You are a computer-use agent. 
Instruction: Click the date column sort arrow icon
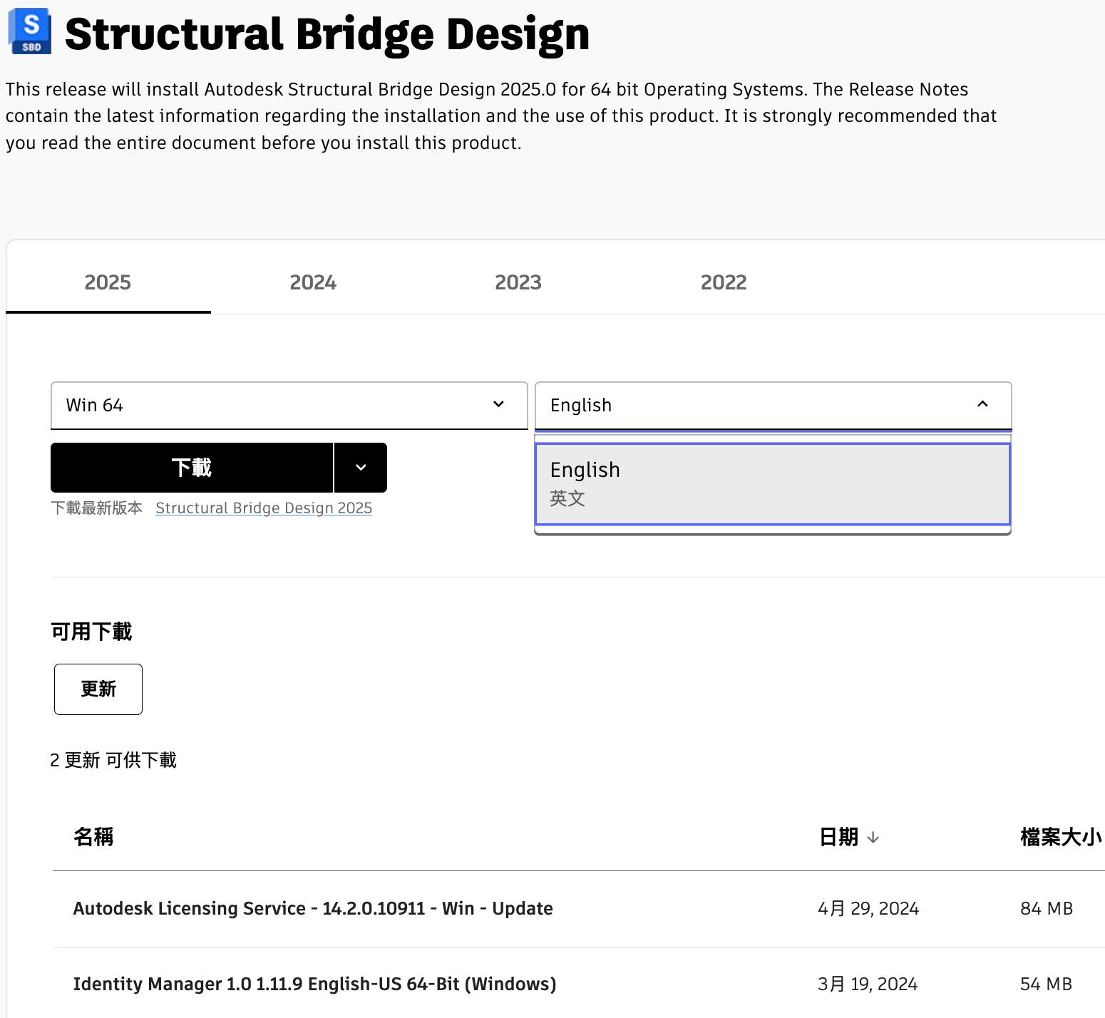(x=873, y=838)
